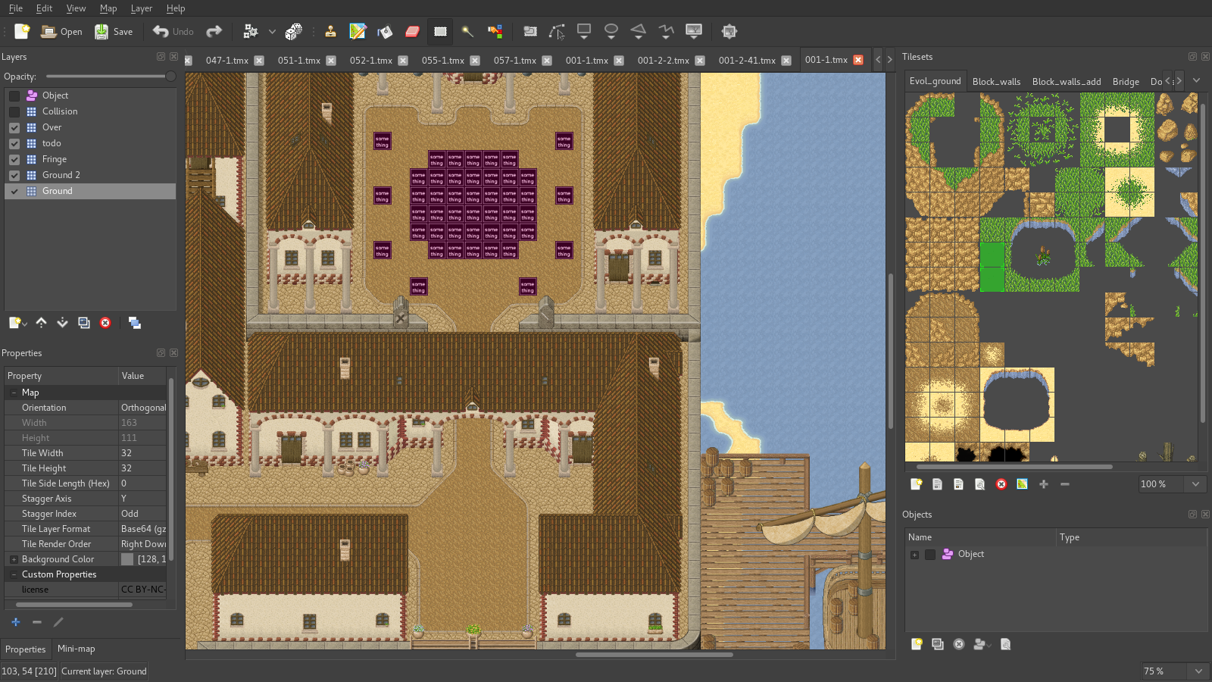Collapse the Custom Properties group

pos(14,574)
